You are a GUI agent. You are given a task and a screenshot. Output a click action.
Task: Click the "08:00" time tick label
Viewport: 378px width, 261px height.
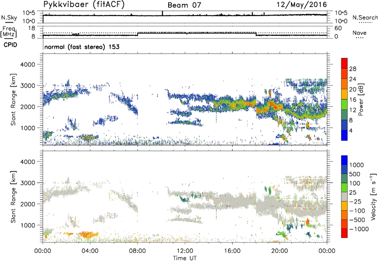(x=137, y=251)
